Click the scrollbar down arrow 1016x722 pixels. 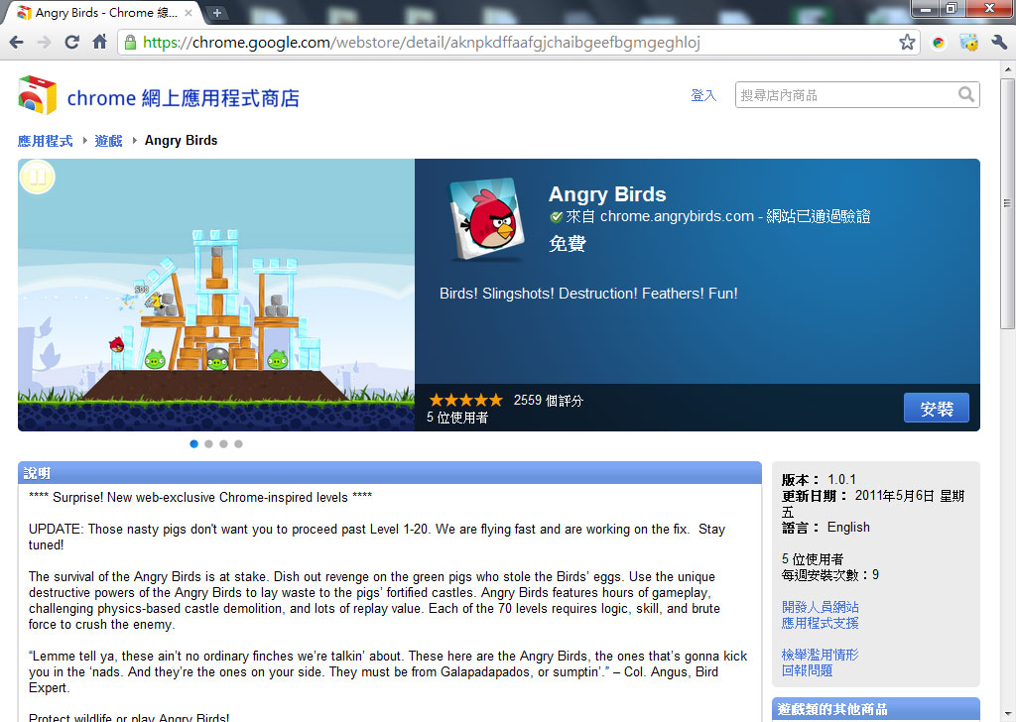point(1007,713)
